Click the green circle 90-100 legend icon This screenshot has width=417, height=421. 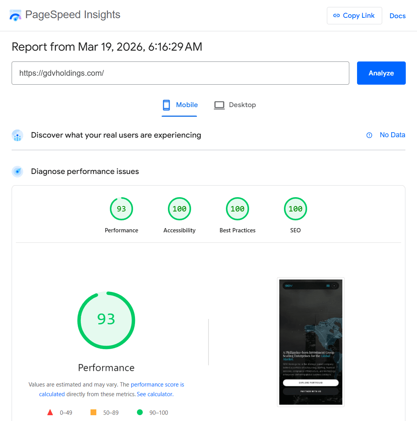tap(140, 412)
